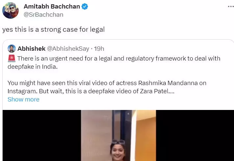Play the embedded deepfake video
Screen dimensions: 234x161
point(119,135)
